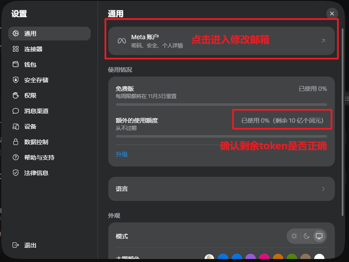Open 连接器 (Connectors) via its grid icon
The image size is (349, 262).
point(15,49)
